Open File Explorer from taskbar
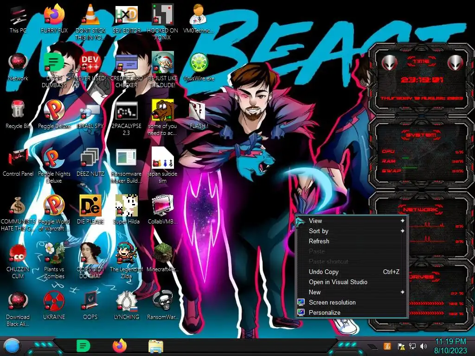475x356 pixels. pyautogui.click(x=156, y=346)
